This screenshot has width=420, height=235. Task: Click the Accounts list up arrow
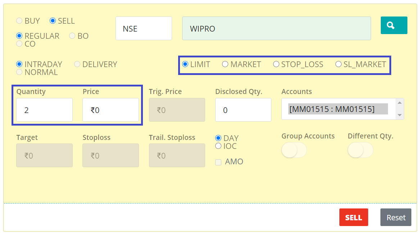(399, 103)
